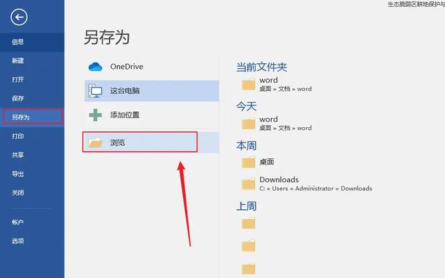Viewport: 445px width, 278px height.
Task: Click the 本周 heading
Action: pyautogui.click(x=246, y=145)
